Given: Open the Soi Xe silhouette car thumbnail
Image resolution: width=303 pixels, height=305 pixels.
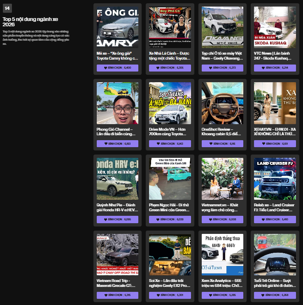Looking at the screenshot, I should (x=170, y=254).
